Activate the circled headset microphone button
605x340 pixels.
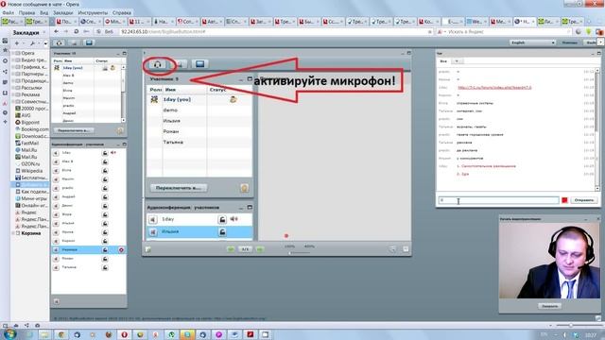click(158, 64)
